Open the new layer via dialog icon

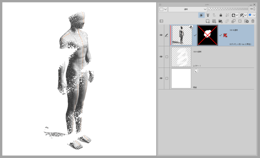214,21
